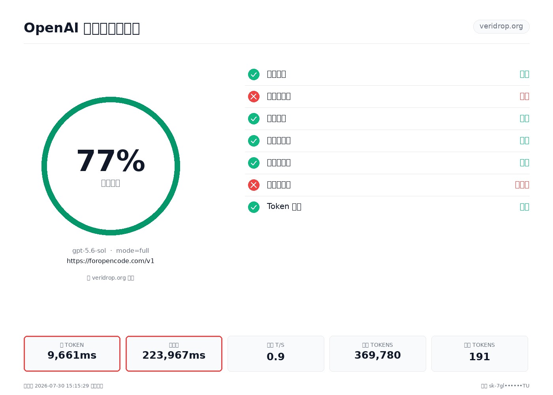
Task: Select the T/S card showing 0.9
Action: (x=276, y=354)
